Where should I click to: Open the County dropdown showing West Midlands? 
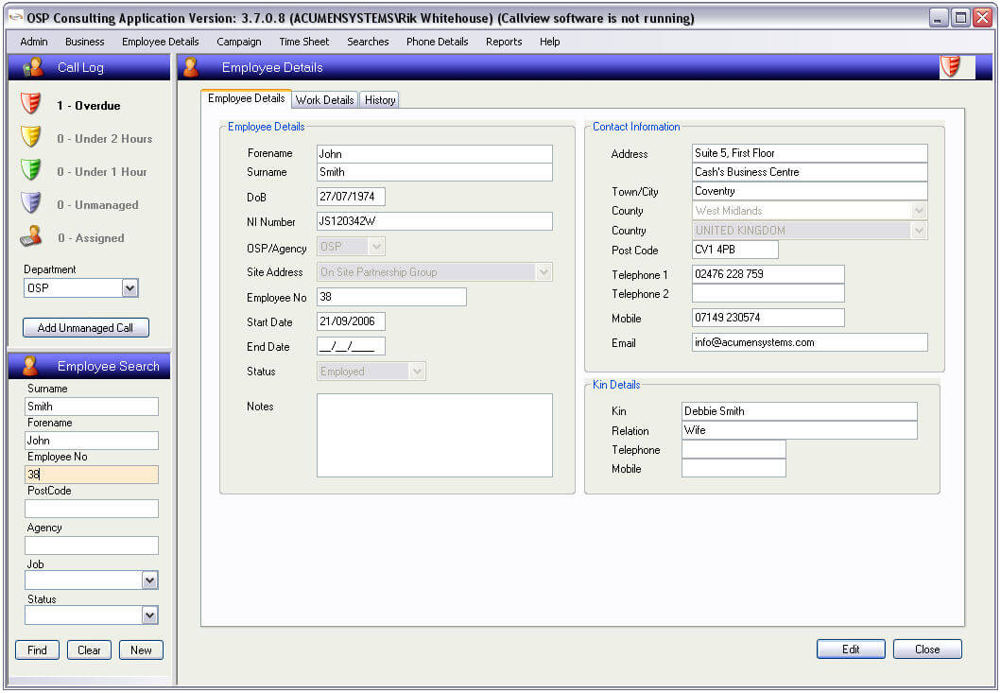(920, 211)
